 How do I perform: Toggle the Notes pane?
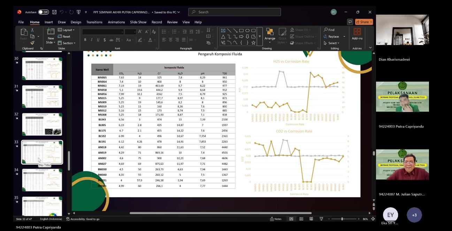[x=275, y=219]
